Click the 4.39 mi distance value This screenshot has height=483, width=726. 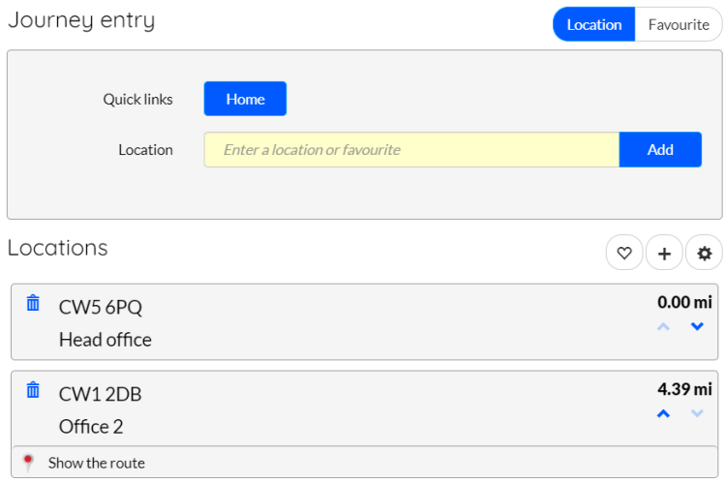(684, 389)
